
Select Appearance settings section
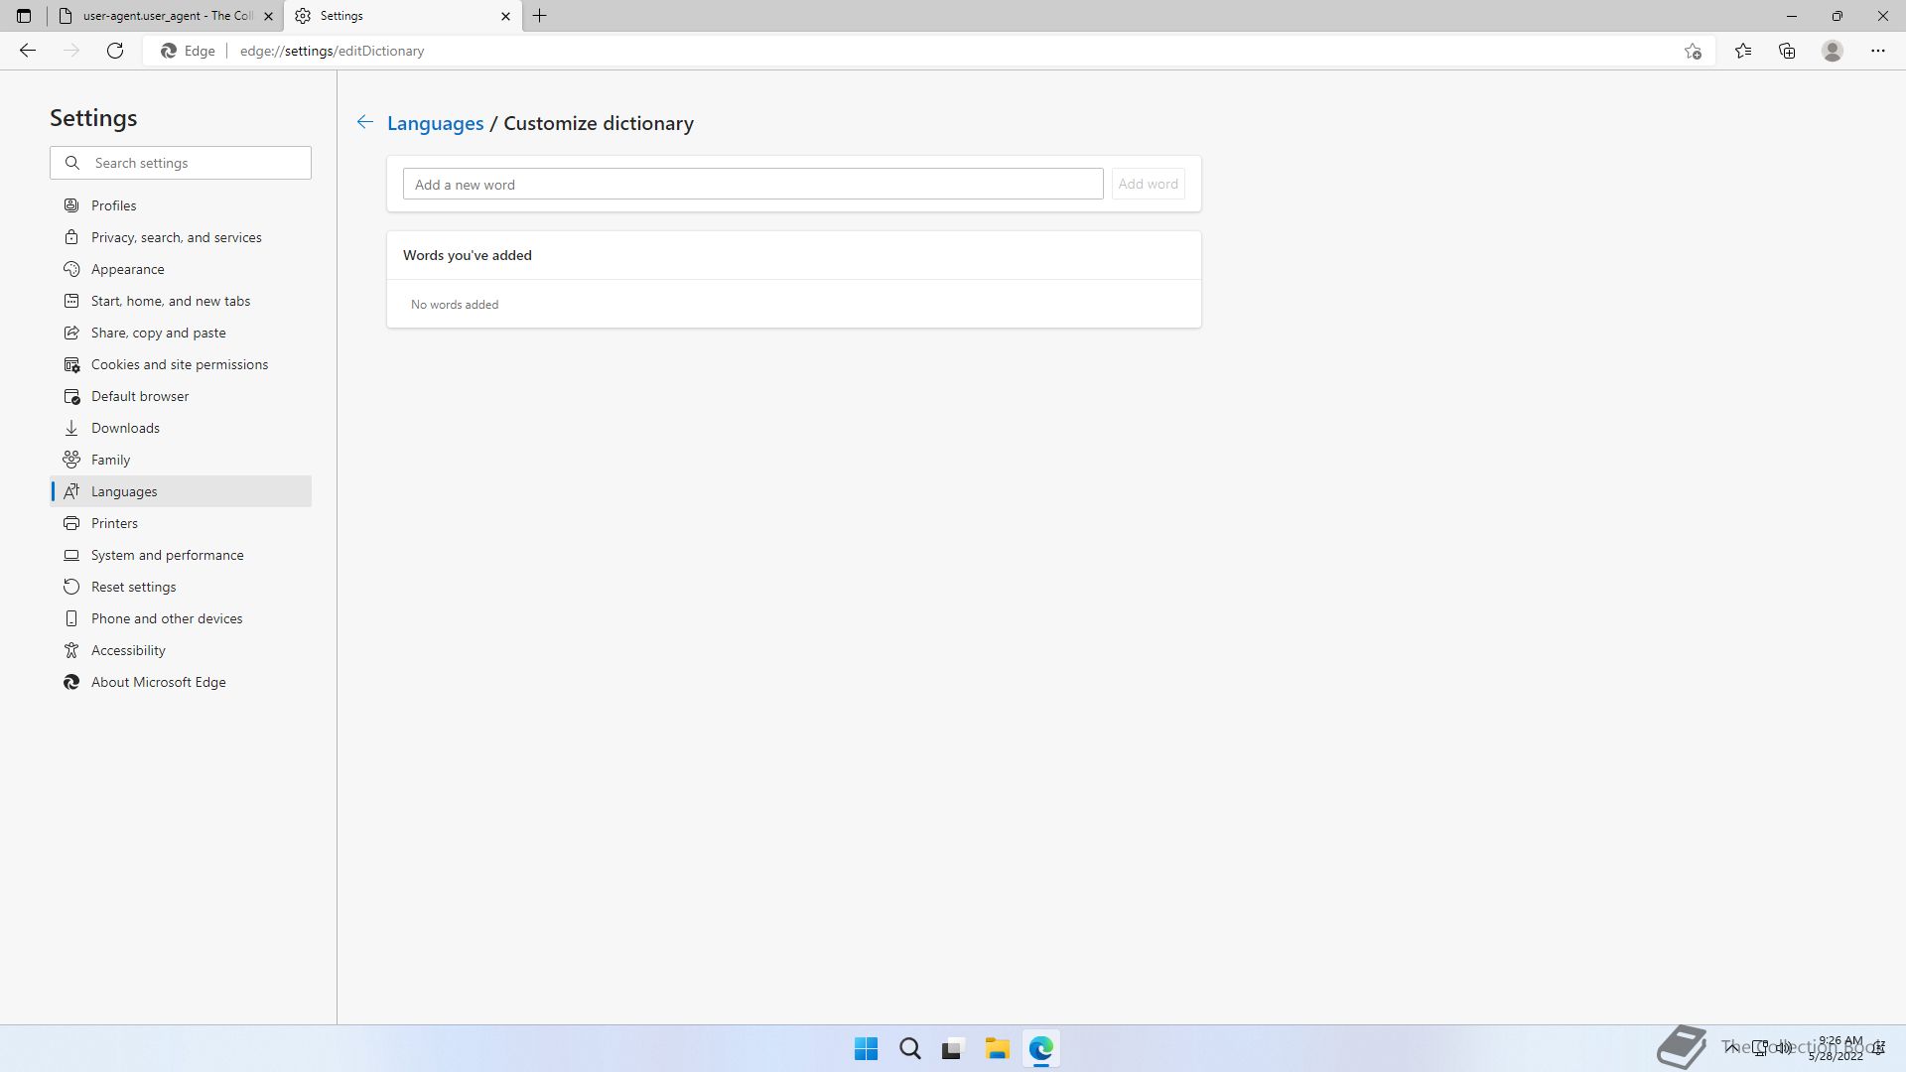128,269
